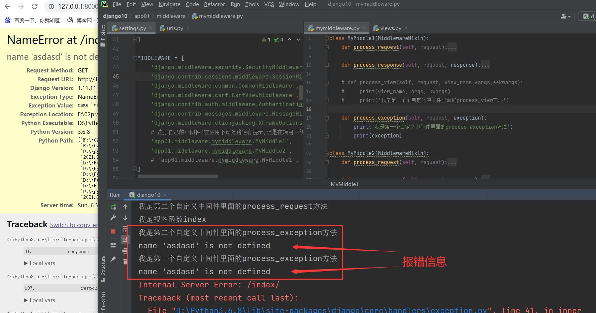Screen dimensions: 596x313
Task: Expand folded process_response on line 10
Action: tap(327, 65)
